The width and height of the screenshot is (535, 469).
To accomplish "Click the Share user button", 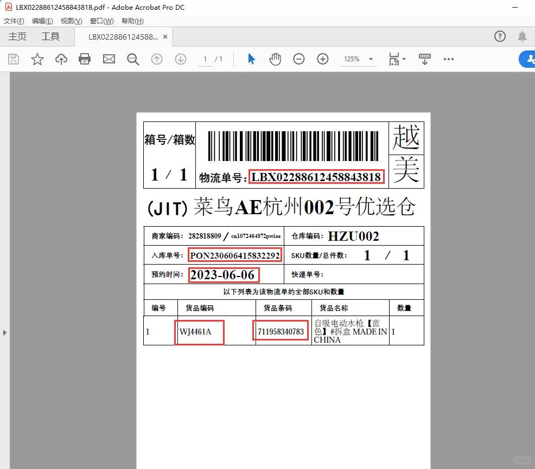I will pos(527,59).
